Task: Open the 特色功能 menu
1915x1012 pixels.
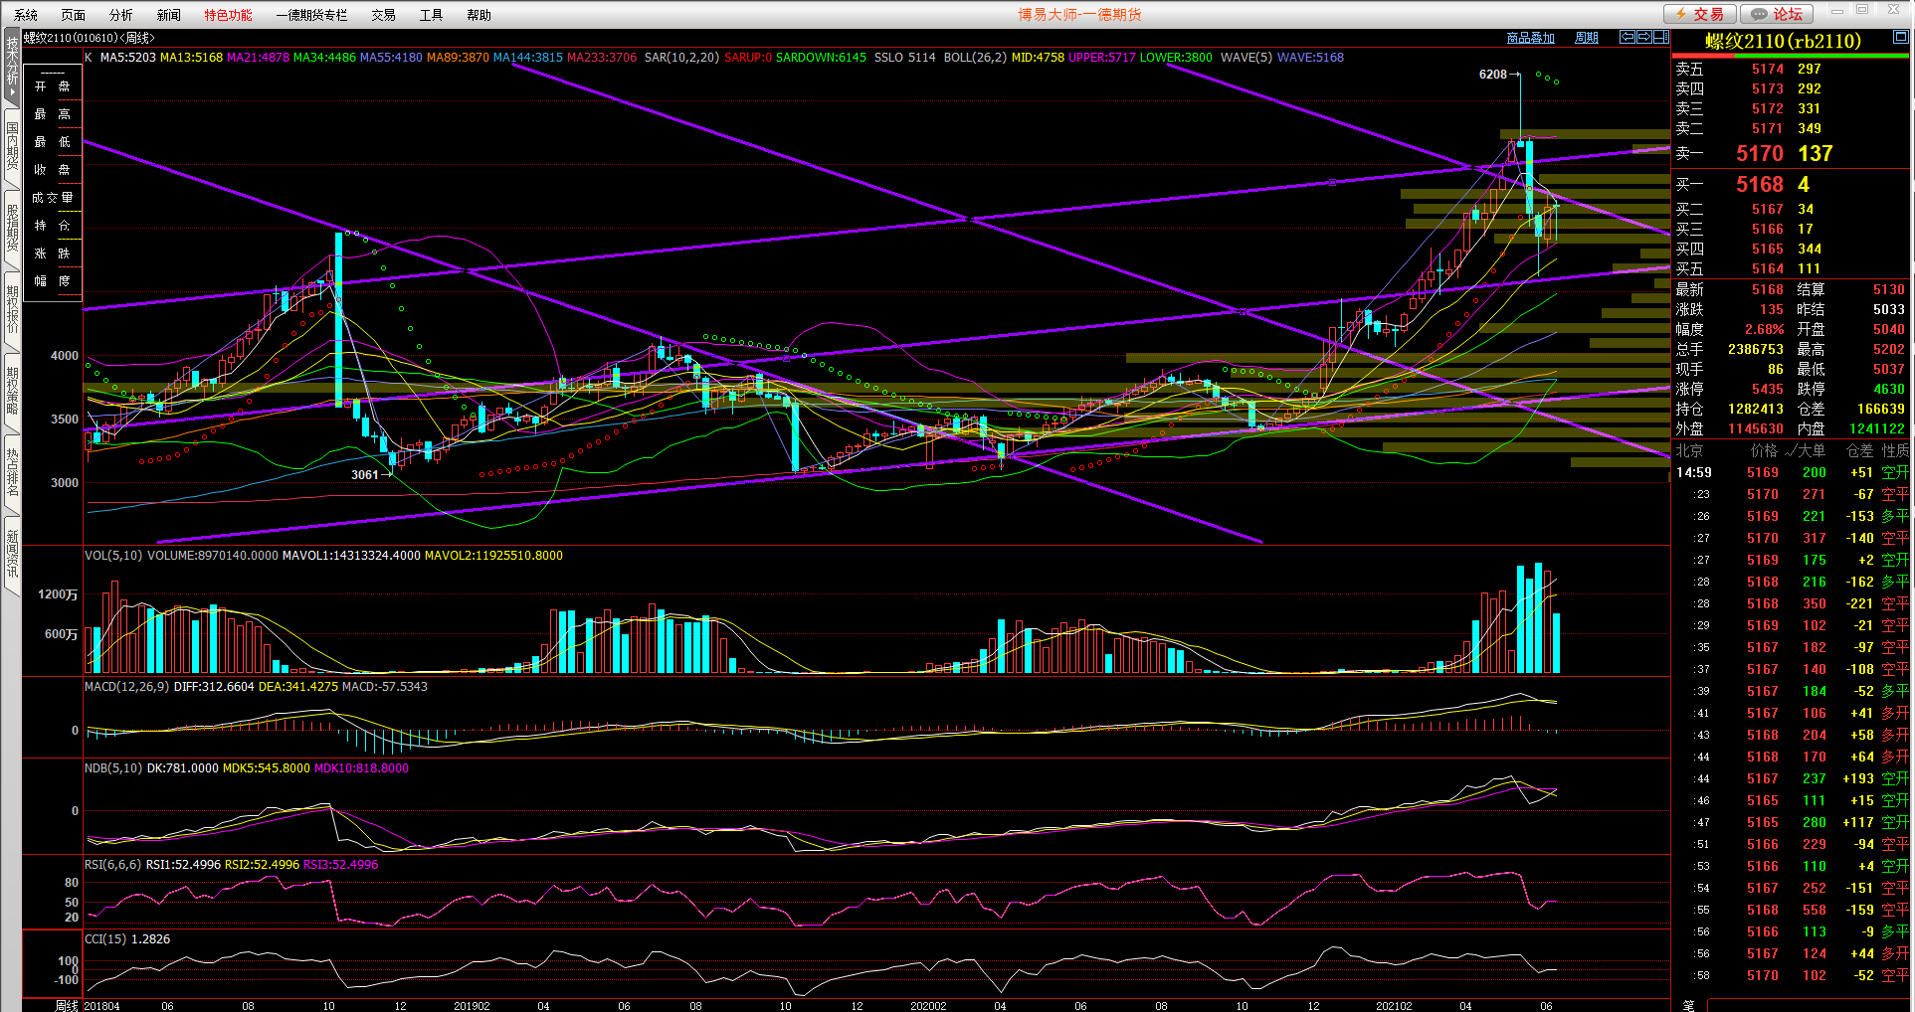Action: pyautogui.click(x=228, y=15)
